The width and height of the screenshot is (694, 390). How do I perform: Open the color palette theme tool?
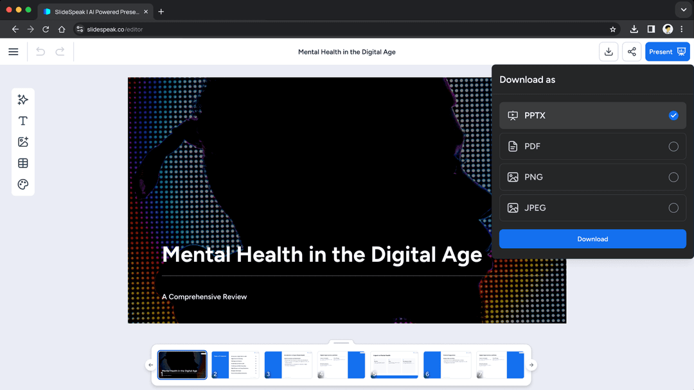click(23, 185)
